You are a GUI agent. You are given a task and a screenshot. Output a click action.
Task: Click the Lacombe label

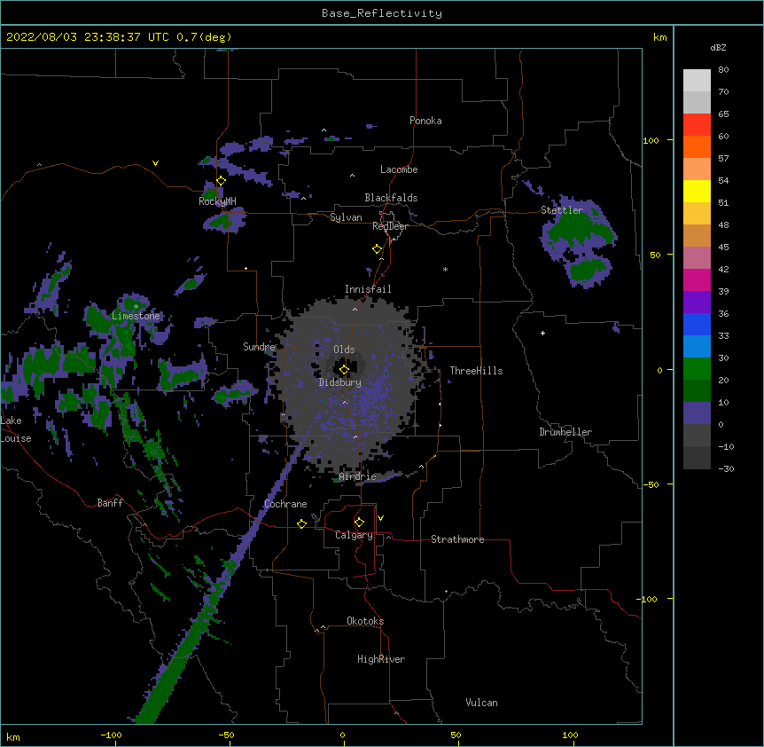coord(399,169)
